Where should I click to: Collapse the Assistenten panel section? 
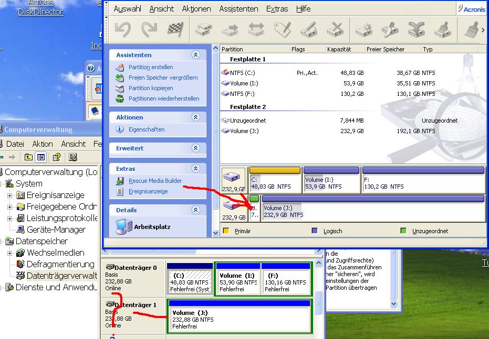[196, 55]
